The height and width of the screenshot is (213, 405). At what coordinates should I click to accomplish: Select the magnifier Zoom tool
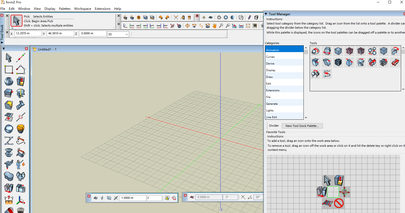pos(221,26)
